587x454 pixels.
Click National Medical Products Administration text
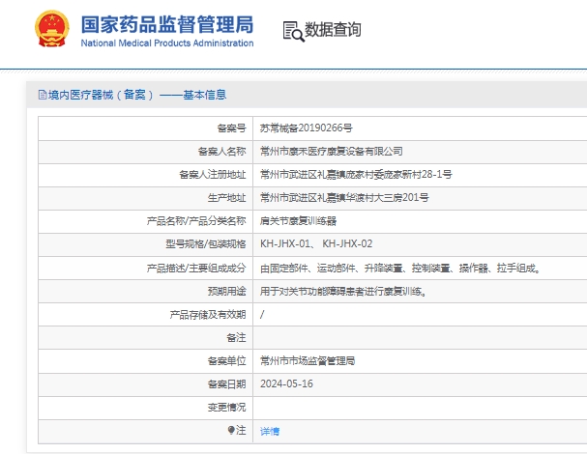[x=167, y=43]
